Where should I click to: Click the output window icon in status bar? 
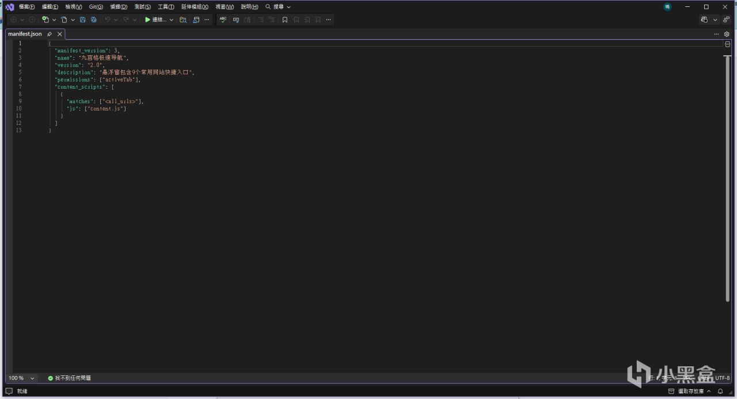tap(9, 392)
